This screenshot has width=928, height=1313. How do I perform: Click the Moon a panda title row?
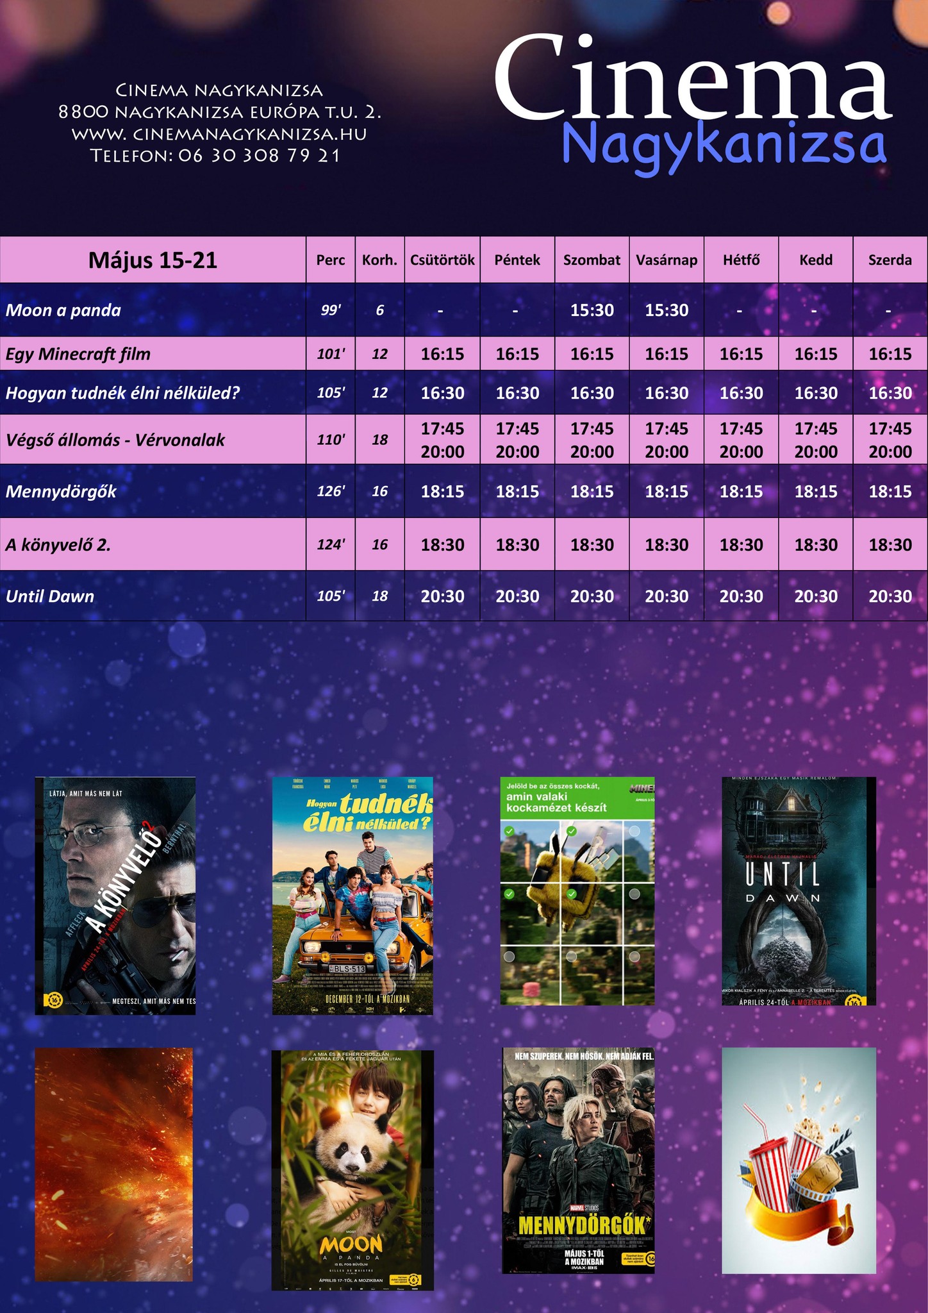153,310
